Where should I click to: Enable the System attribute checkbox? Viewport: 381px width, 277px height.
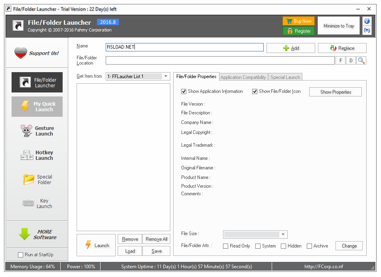pyautogui.click(x=258, y=246)
